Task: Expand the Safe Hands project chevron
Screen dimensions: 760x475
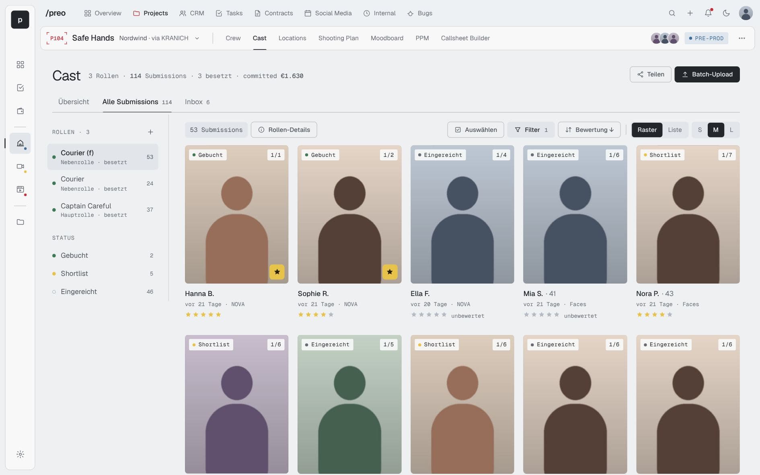Action: [x=197, y=38]
